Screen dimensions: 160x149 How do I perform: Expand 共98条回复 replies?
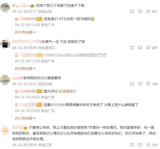(x=25, y=69)
